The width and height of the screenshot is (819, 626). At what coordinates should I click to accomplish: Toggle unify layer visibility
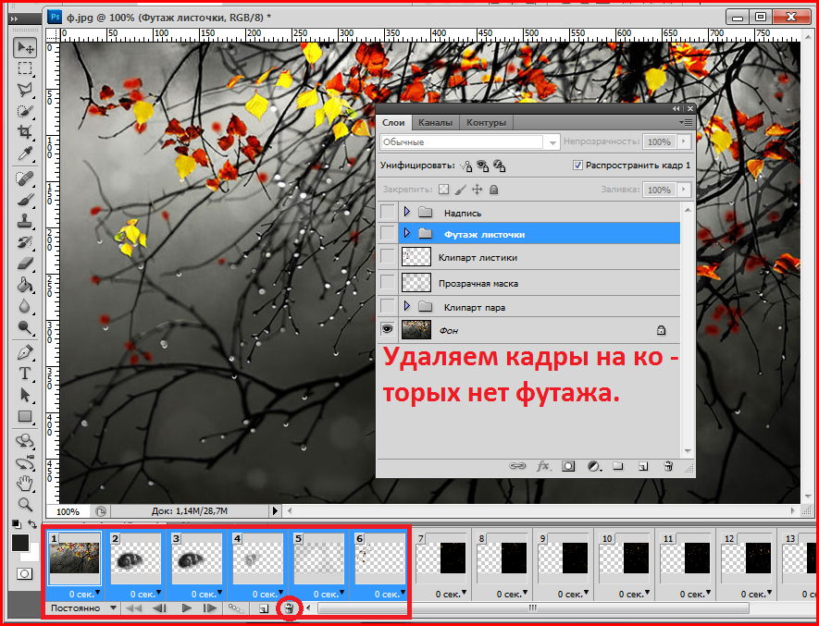[x=483, y=166]
